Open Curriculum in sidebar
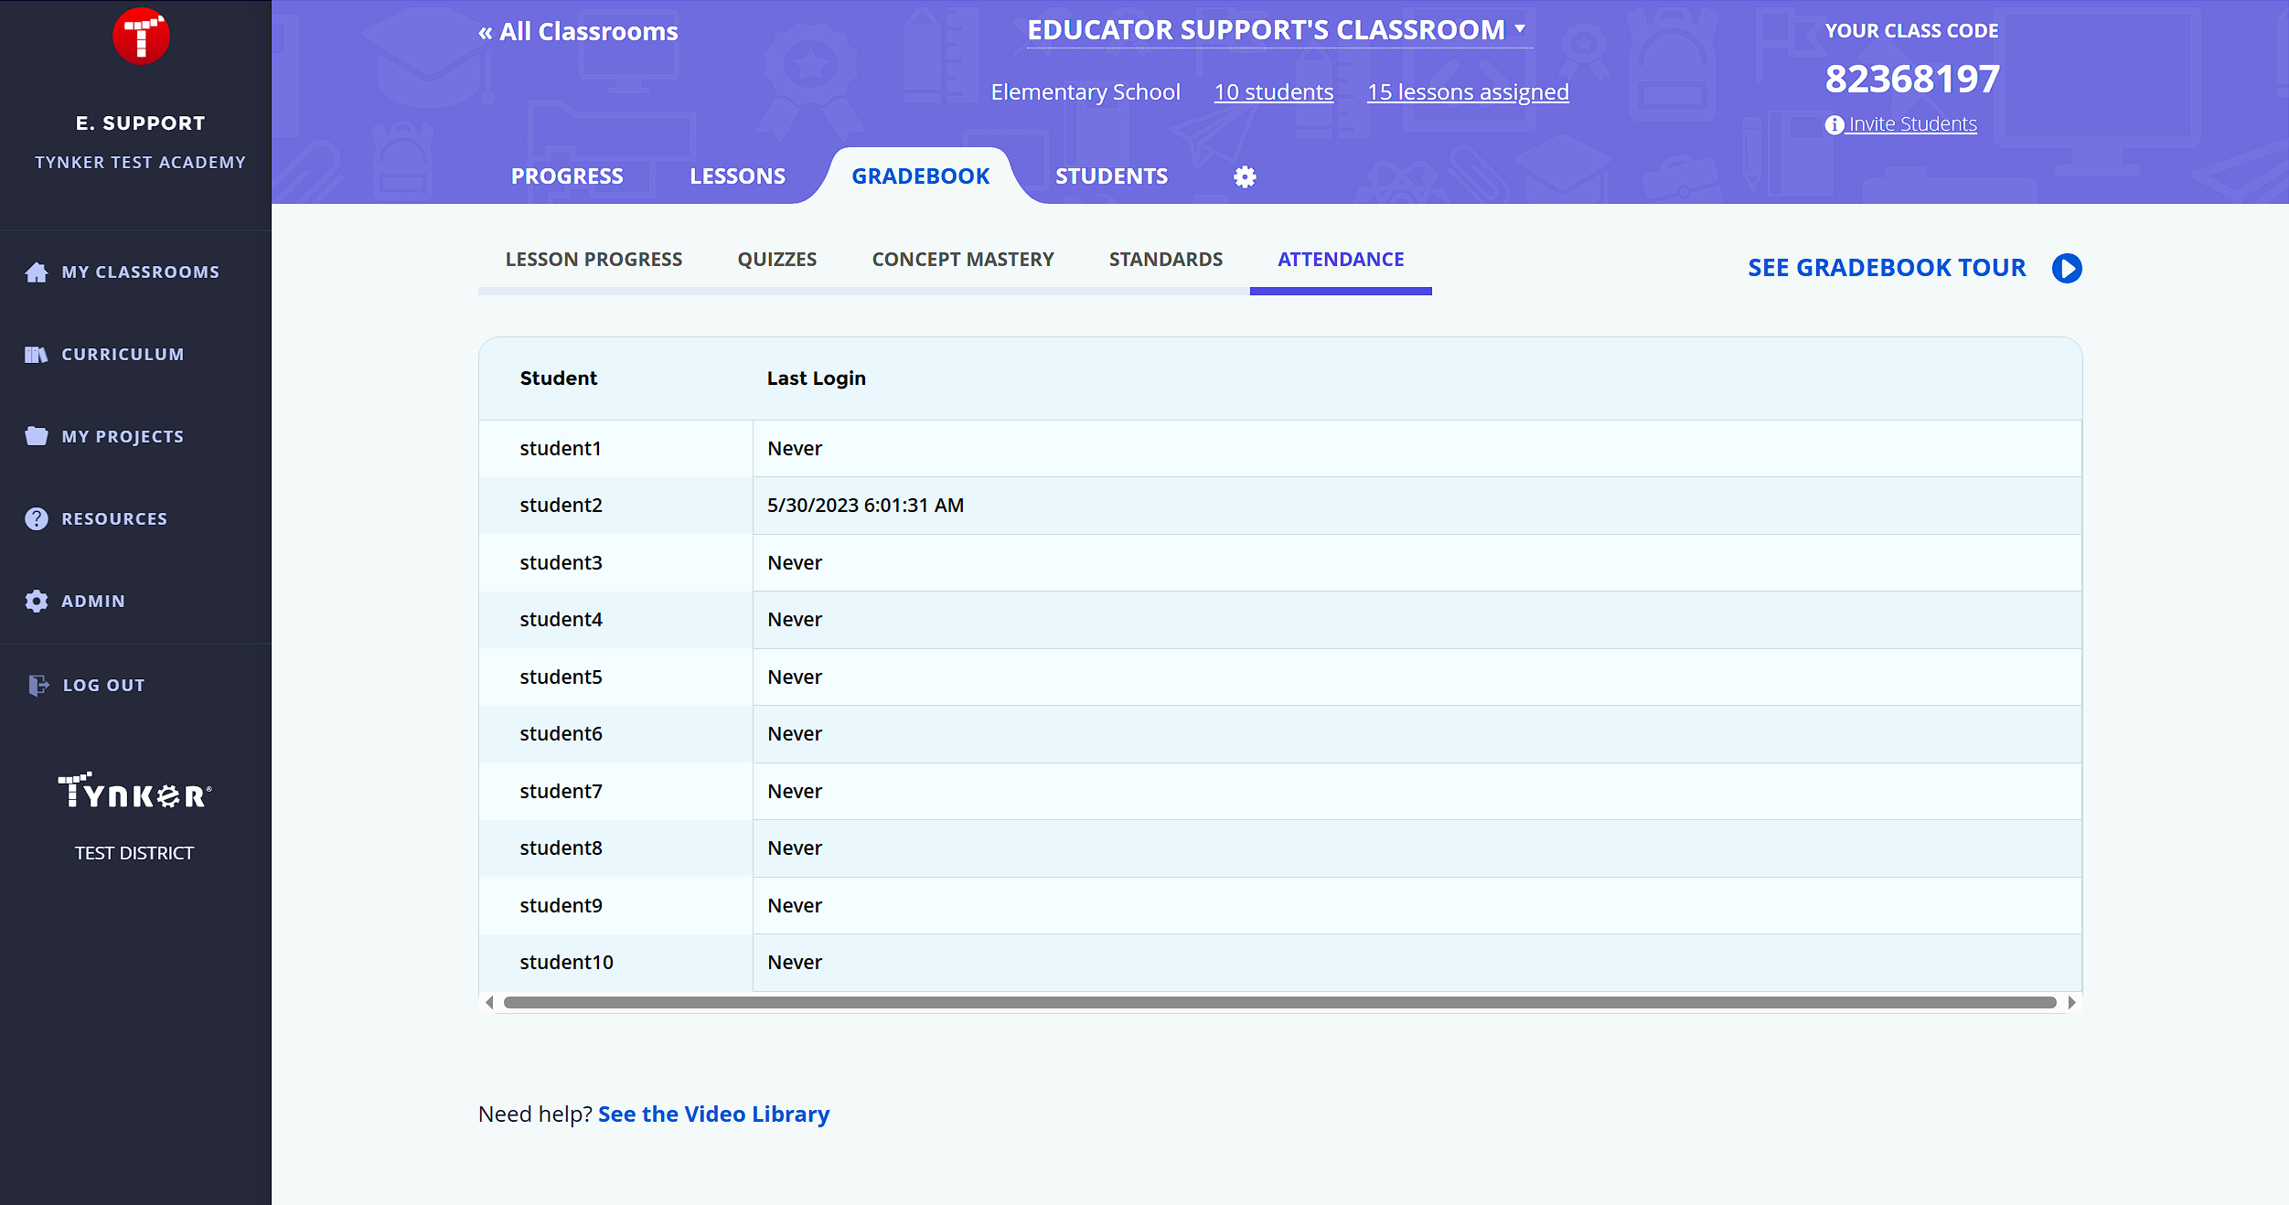Screen dimensions: 2289x1205 point(123,355)
